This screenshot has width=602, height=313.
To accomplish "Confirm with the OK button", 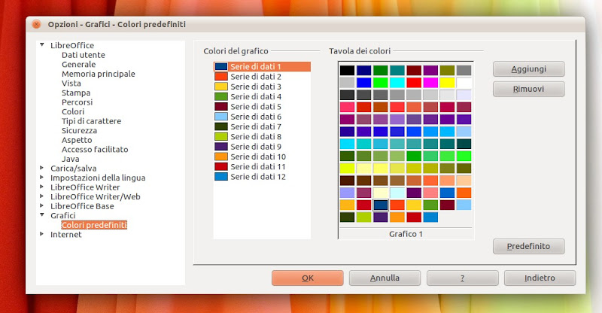I will pos(308,278).
